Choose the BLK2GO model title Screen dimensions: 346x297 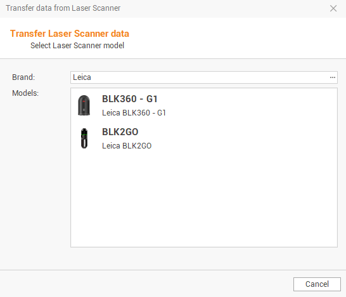coord(120,132)
